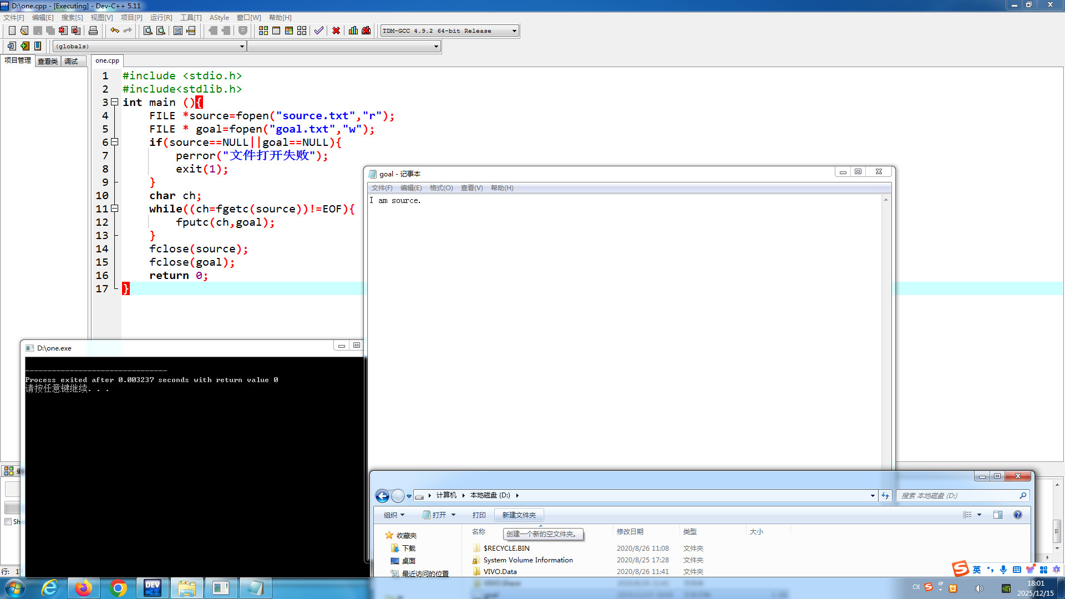This screenshot has height=599, width=1065.
Task: Open the 组织 dropdown in Explorer
Action: point(394,515)
